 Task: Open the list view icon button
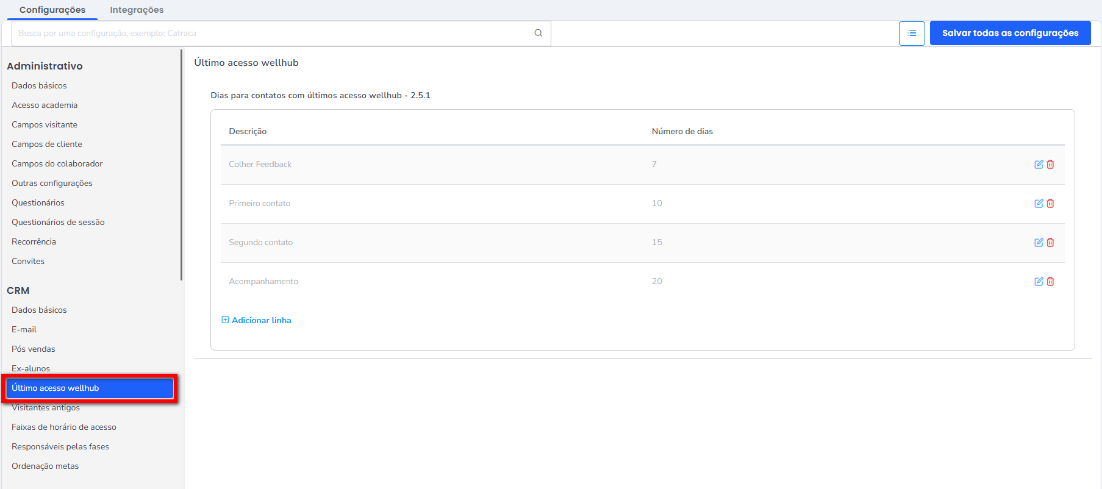point(912,33)
